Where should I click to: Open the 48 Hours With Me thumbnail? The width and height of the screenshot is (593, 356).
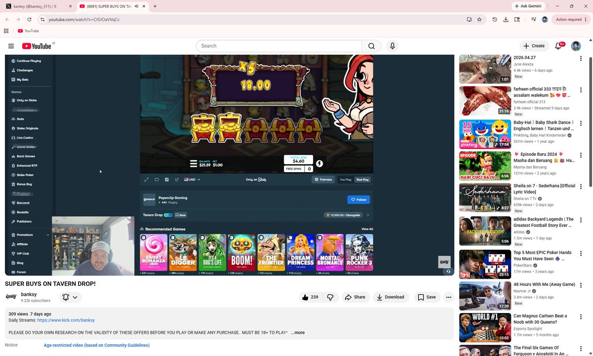[x=485, y=296]
